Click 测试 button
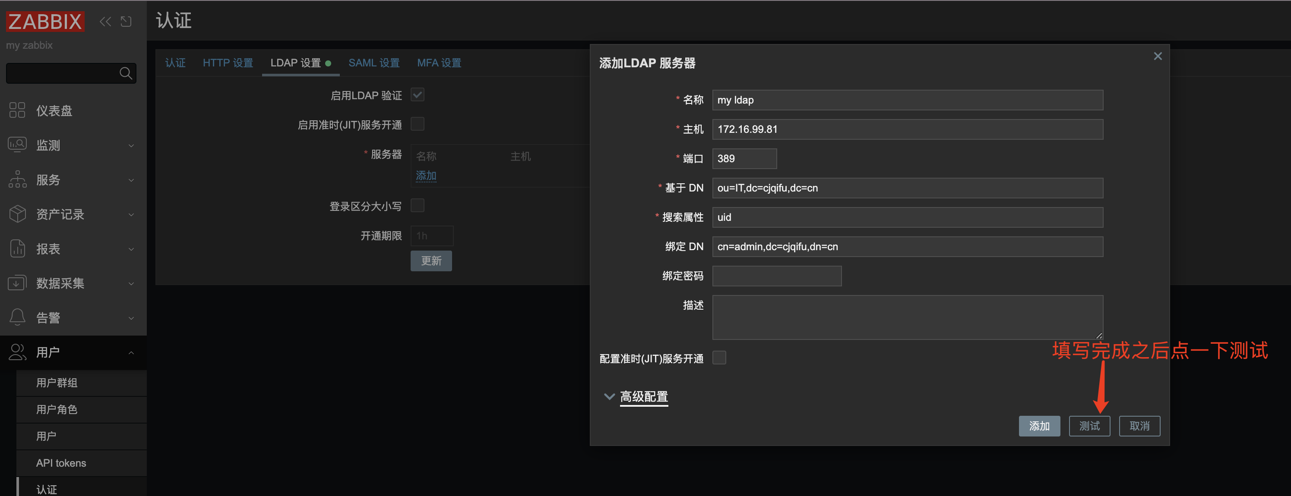This screenshot has height=496, width=1291. (x=1089, y=426)
